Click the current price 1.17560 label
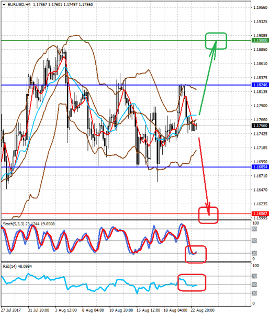This screenshot has height=315, width=269. [260, 125]
